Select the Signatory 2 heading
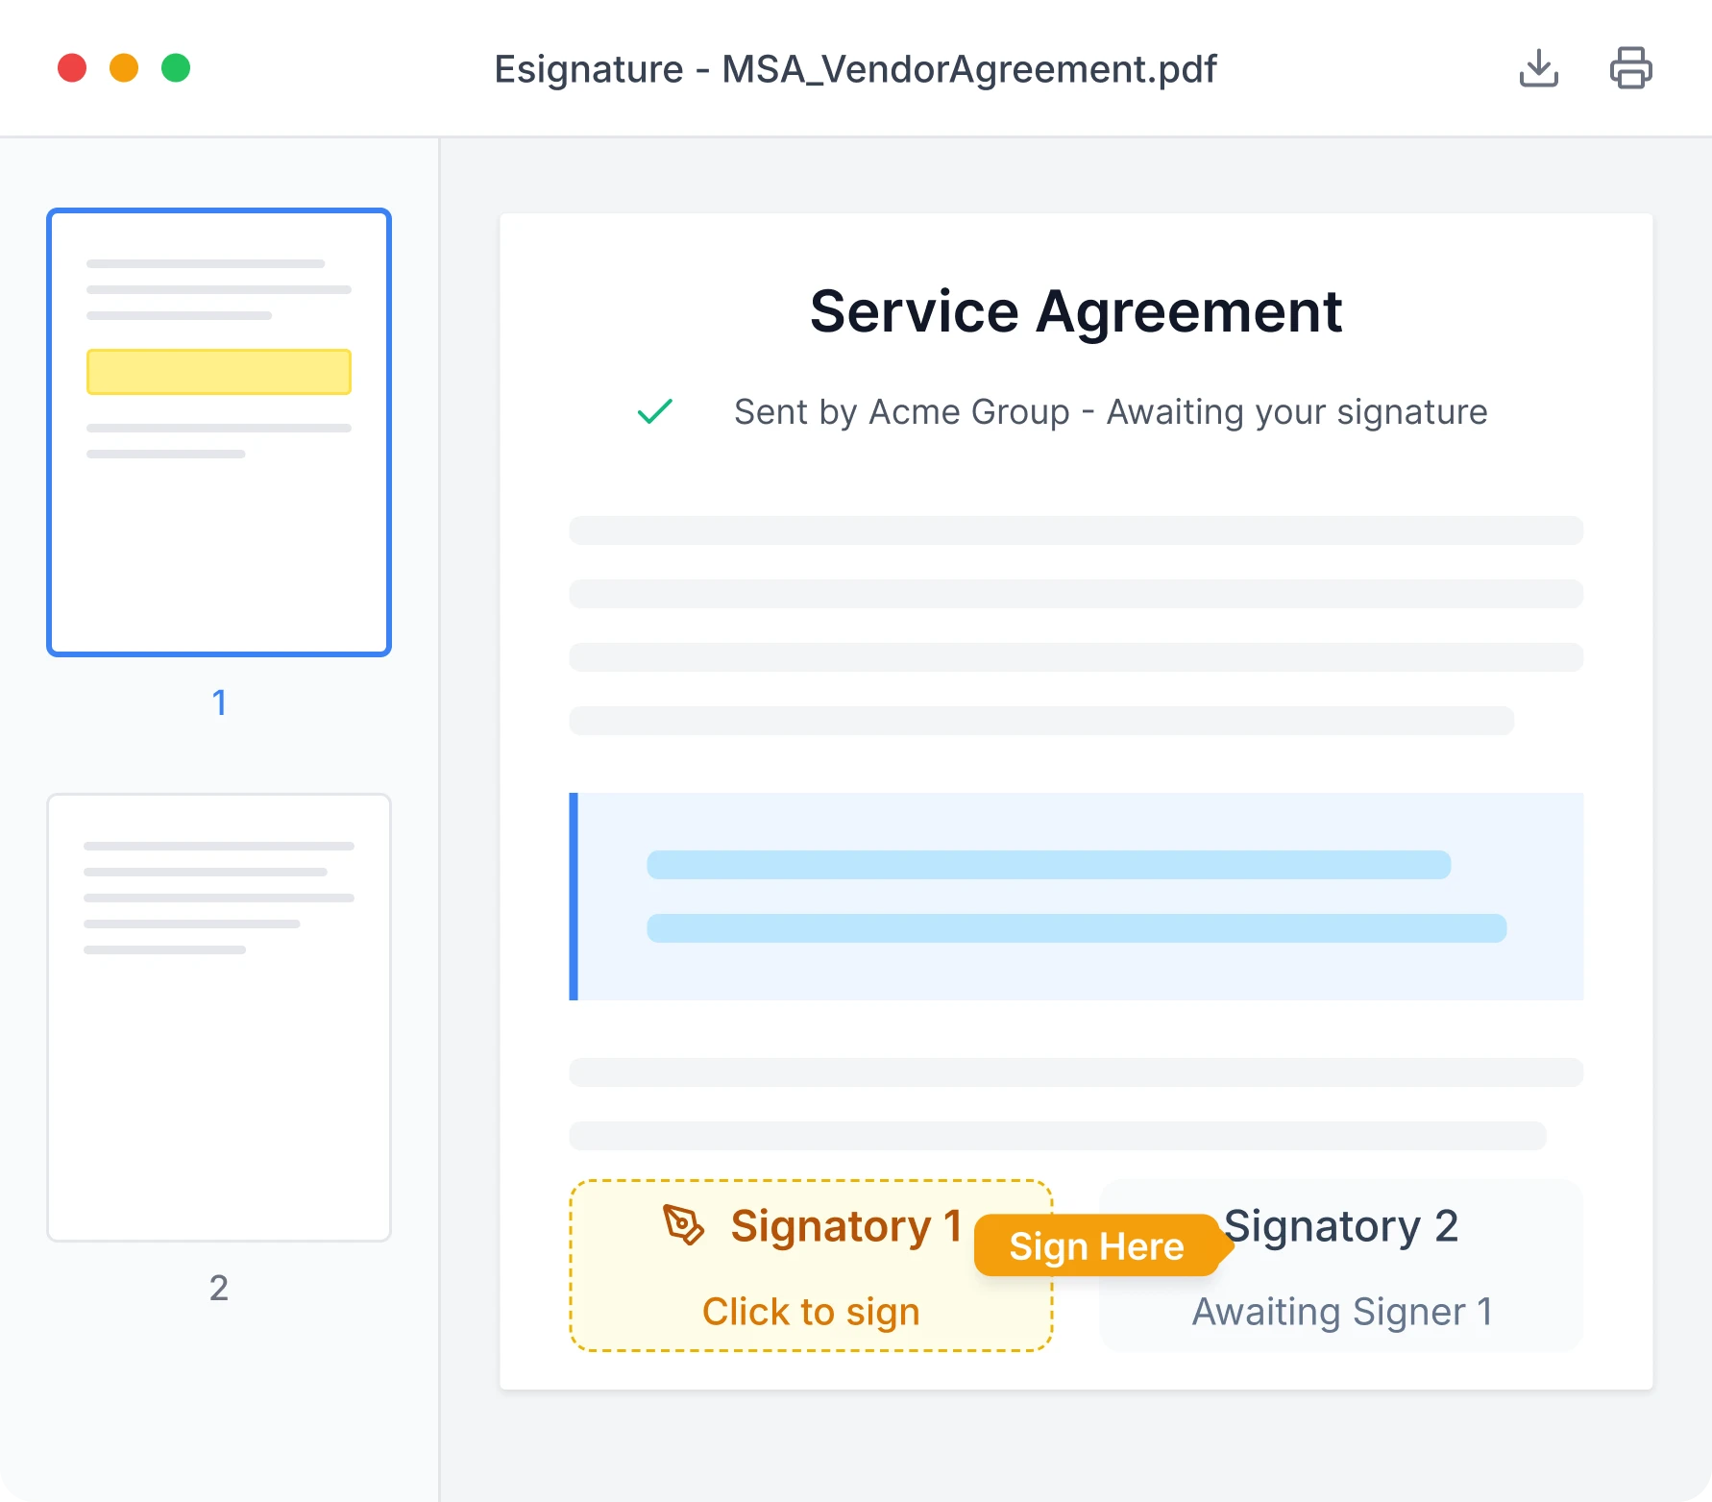 pos(1341,1226)
